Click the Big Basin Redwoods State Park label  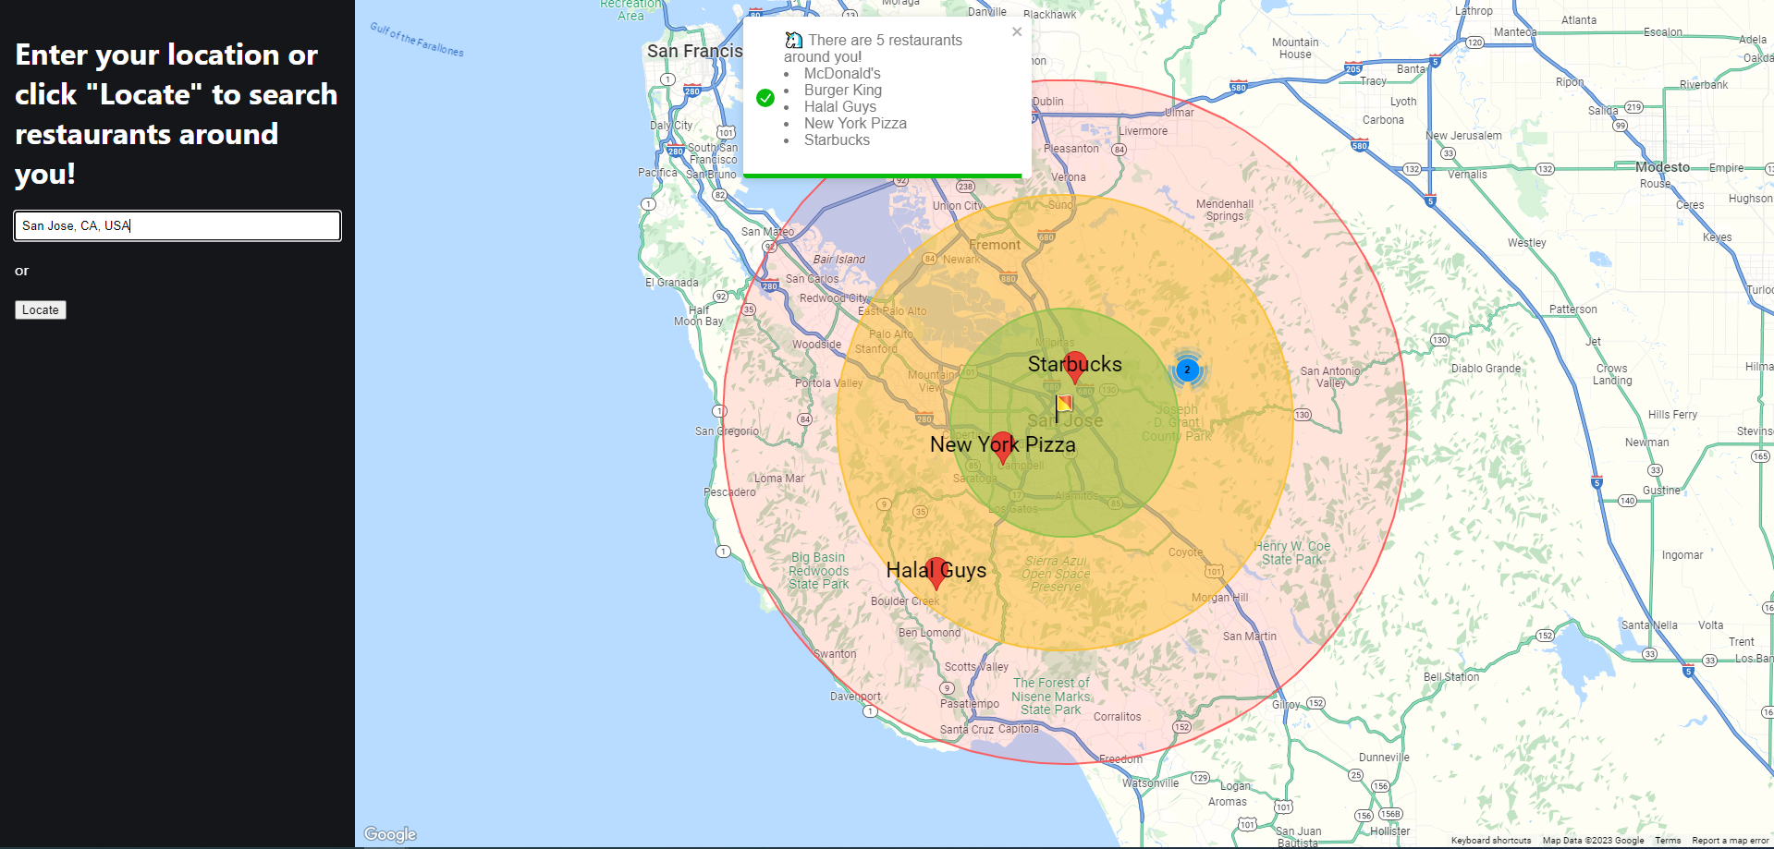(x=819, y=571)
